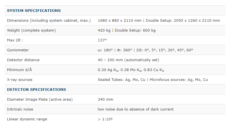The height and width of the screenshot is (128, 228).
Task: Click the 137° value
Action: [102, 40]
